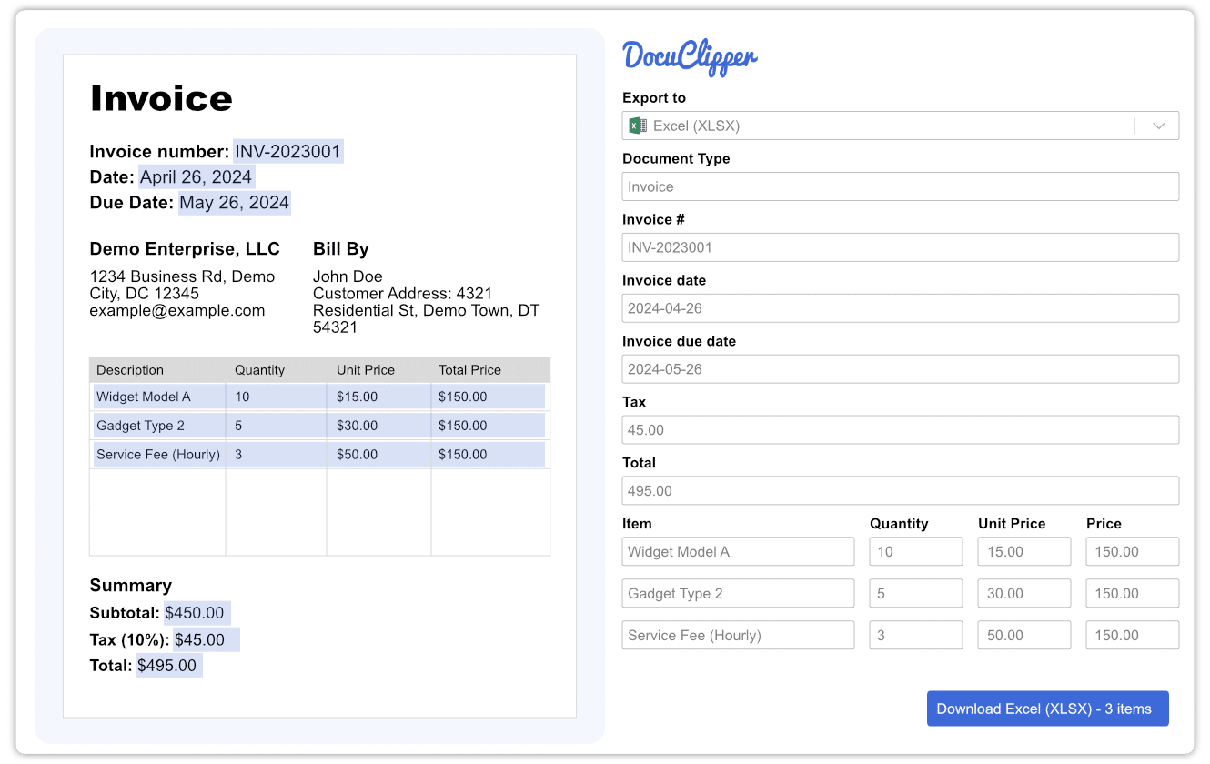This screenshot has width=1210, height=764.
Task: Click the DocuClipper logo
Action: click(x=689, y=56)
